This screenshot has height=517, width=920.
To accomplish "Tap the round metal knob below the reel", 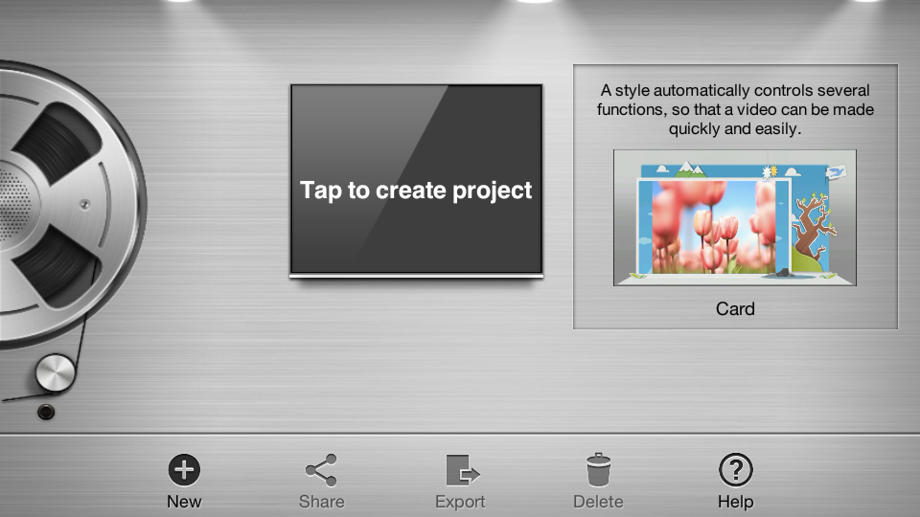I will pos(55,372).
